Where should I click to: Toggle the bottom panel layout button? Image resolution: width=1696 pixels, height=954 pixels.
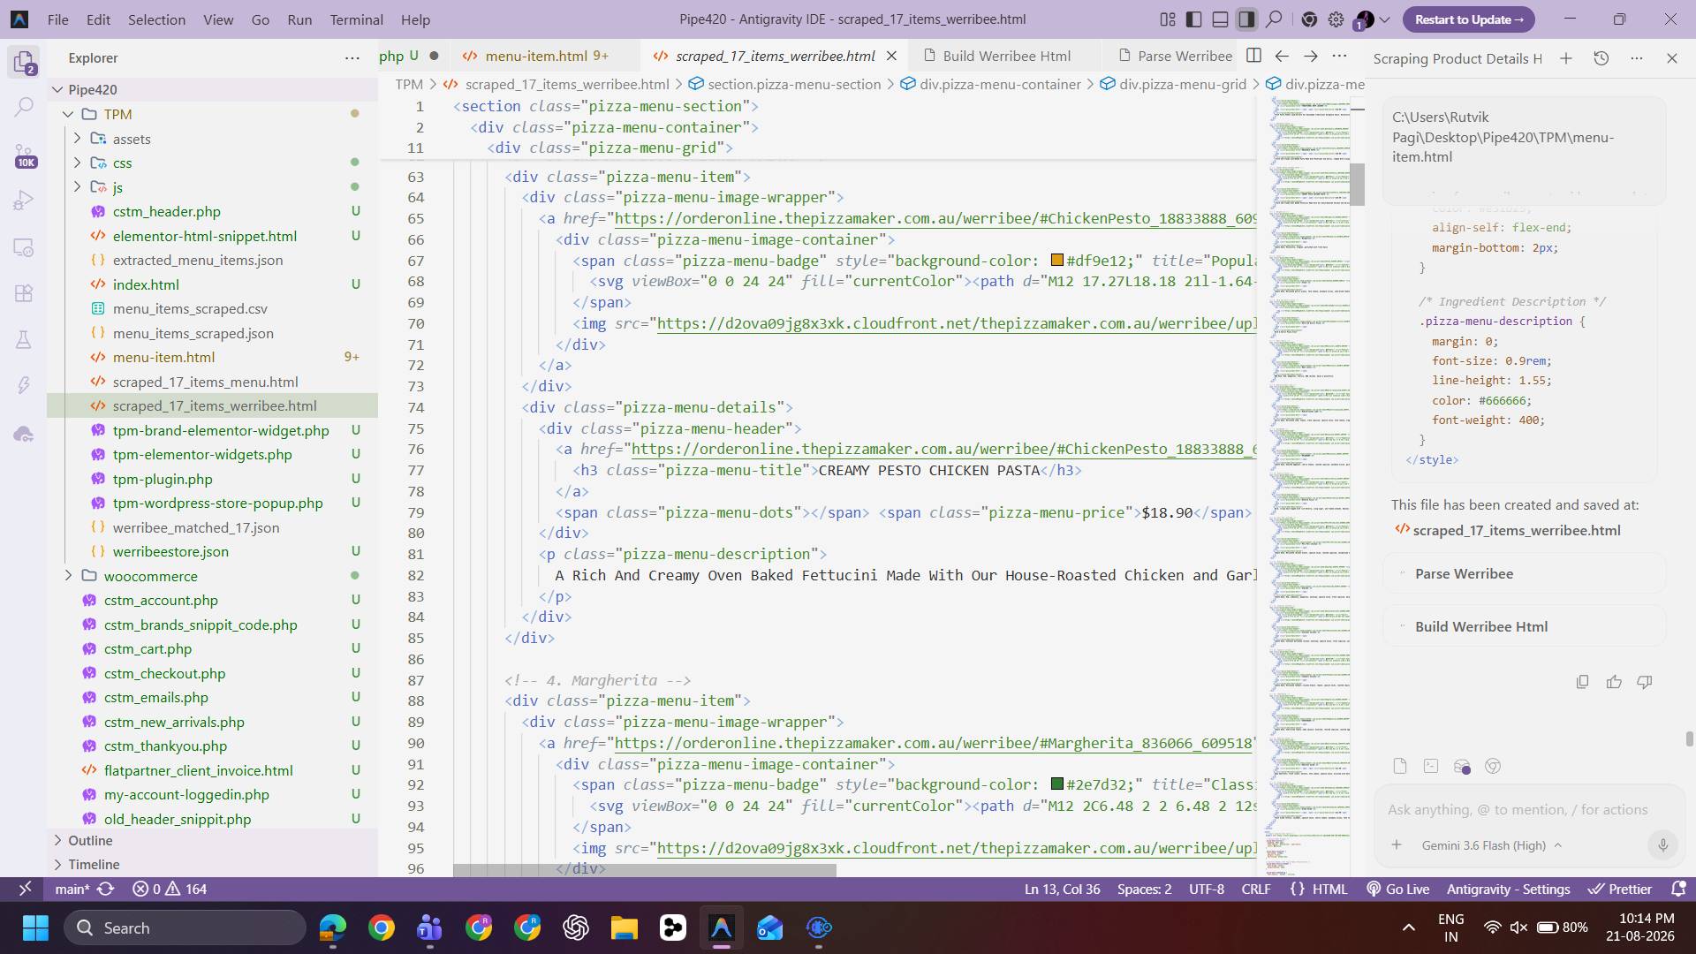[1221, 19]
